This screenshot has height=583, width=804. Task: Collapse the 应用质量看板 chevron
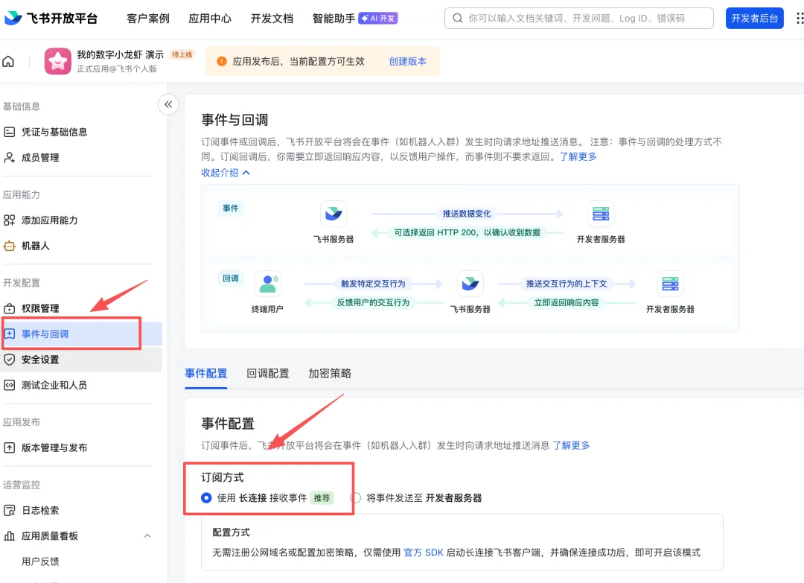(x=147, y=536)
